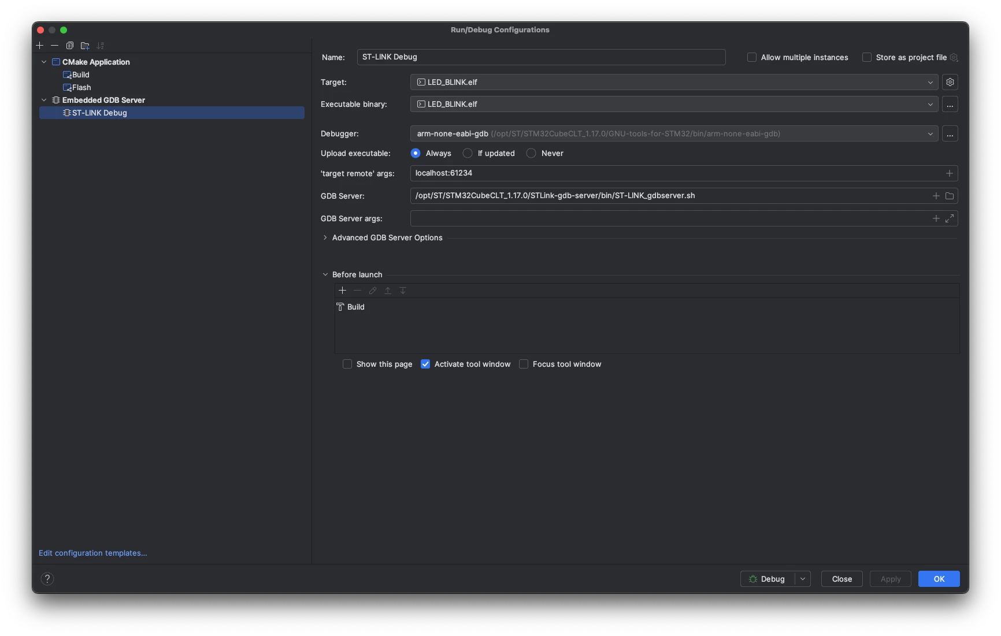Select Always upload executable option
Image resolution: width=1001 pixels, height=636 pixels.
coord(416,153)
